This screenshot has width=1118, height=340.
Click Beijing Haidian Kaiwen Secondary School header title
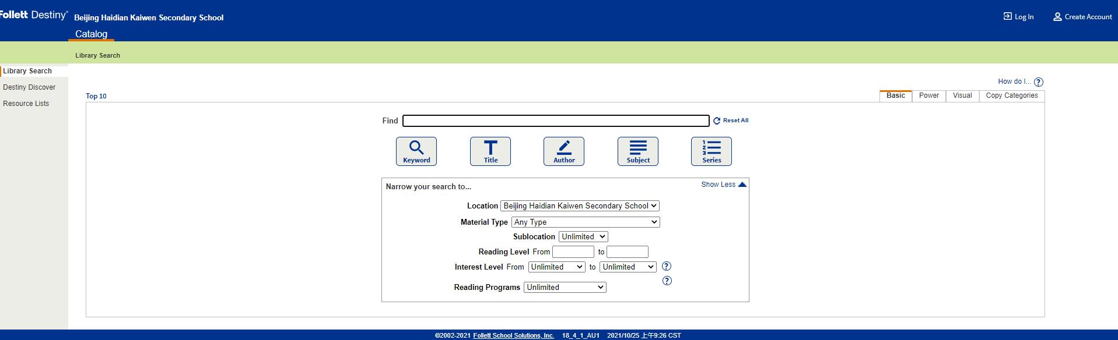149,17
